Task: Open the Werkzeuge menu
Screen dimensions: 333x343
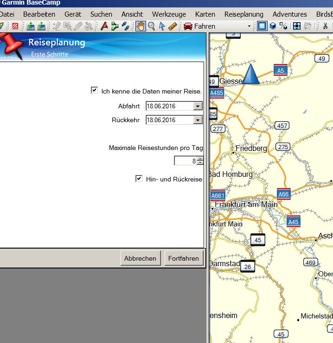Action: point(169,14)
